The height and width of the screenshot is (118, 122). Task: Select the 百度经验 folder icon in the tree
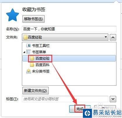(x=32, y=59)
